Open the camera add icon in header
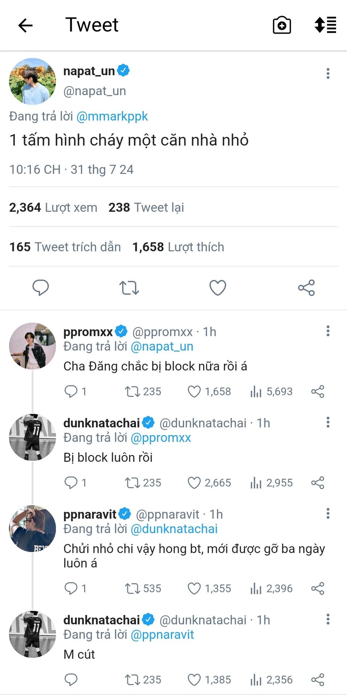The width and height of the screenshot is (347, 696). 282,25
